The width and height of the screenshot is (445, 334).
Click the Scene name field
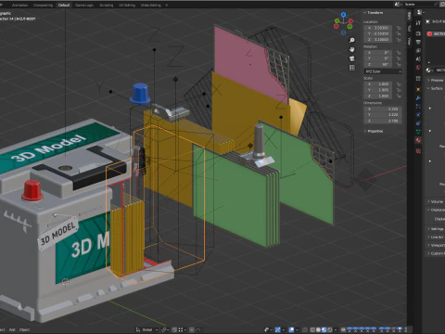click(418, 5)
